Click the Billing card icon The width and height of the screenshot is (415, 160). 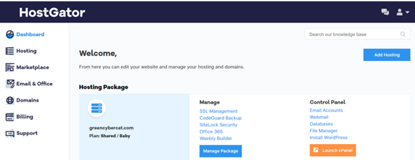(10, 117)
